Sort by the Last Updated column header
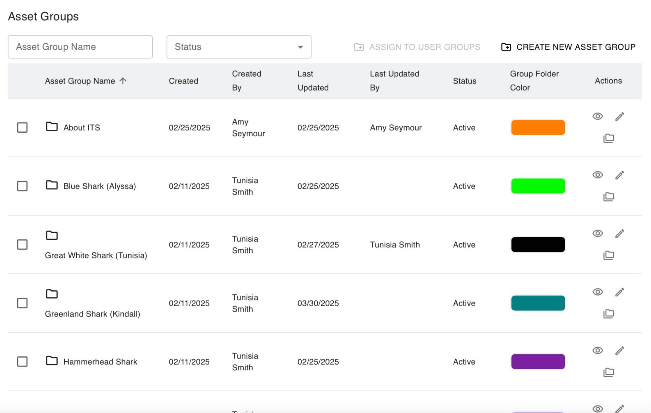The width and height of the screenshot is (651, 413). click(313, 81)
